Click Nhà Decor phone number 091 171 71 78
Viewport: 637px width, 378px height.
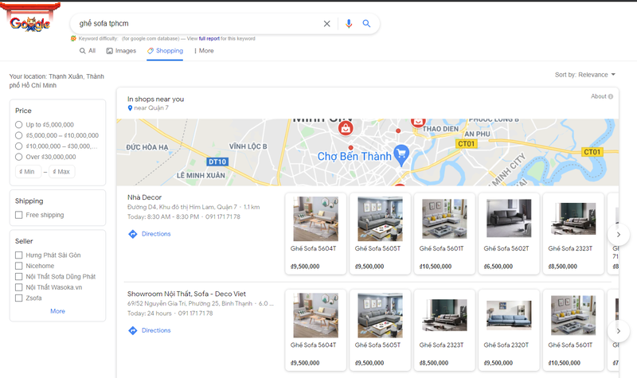[223, 216]
